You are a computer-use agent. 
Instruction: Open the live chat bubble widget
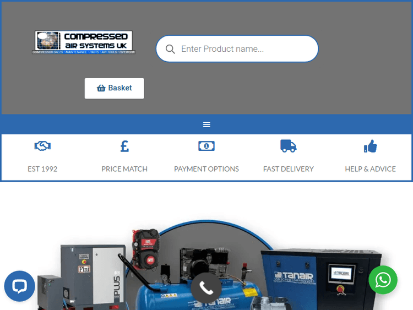[x=19, y=286]
